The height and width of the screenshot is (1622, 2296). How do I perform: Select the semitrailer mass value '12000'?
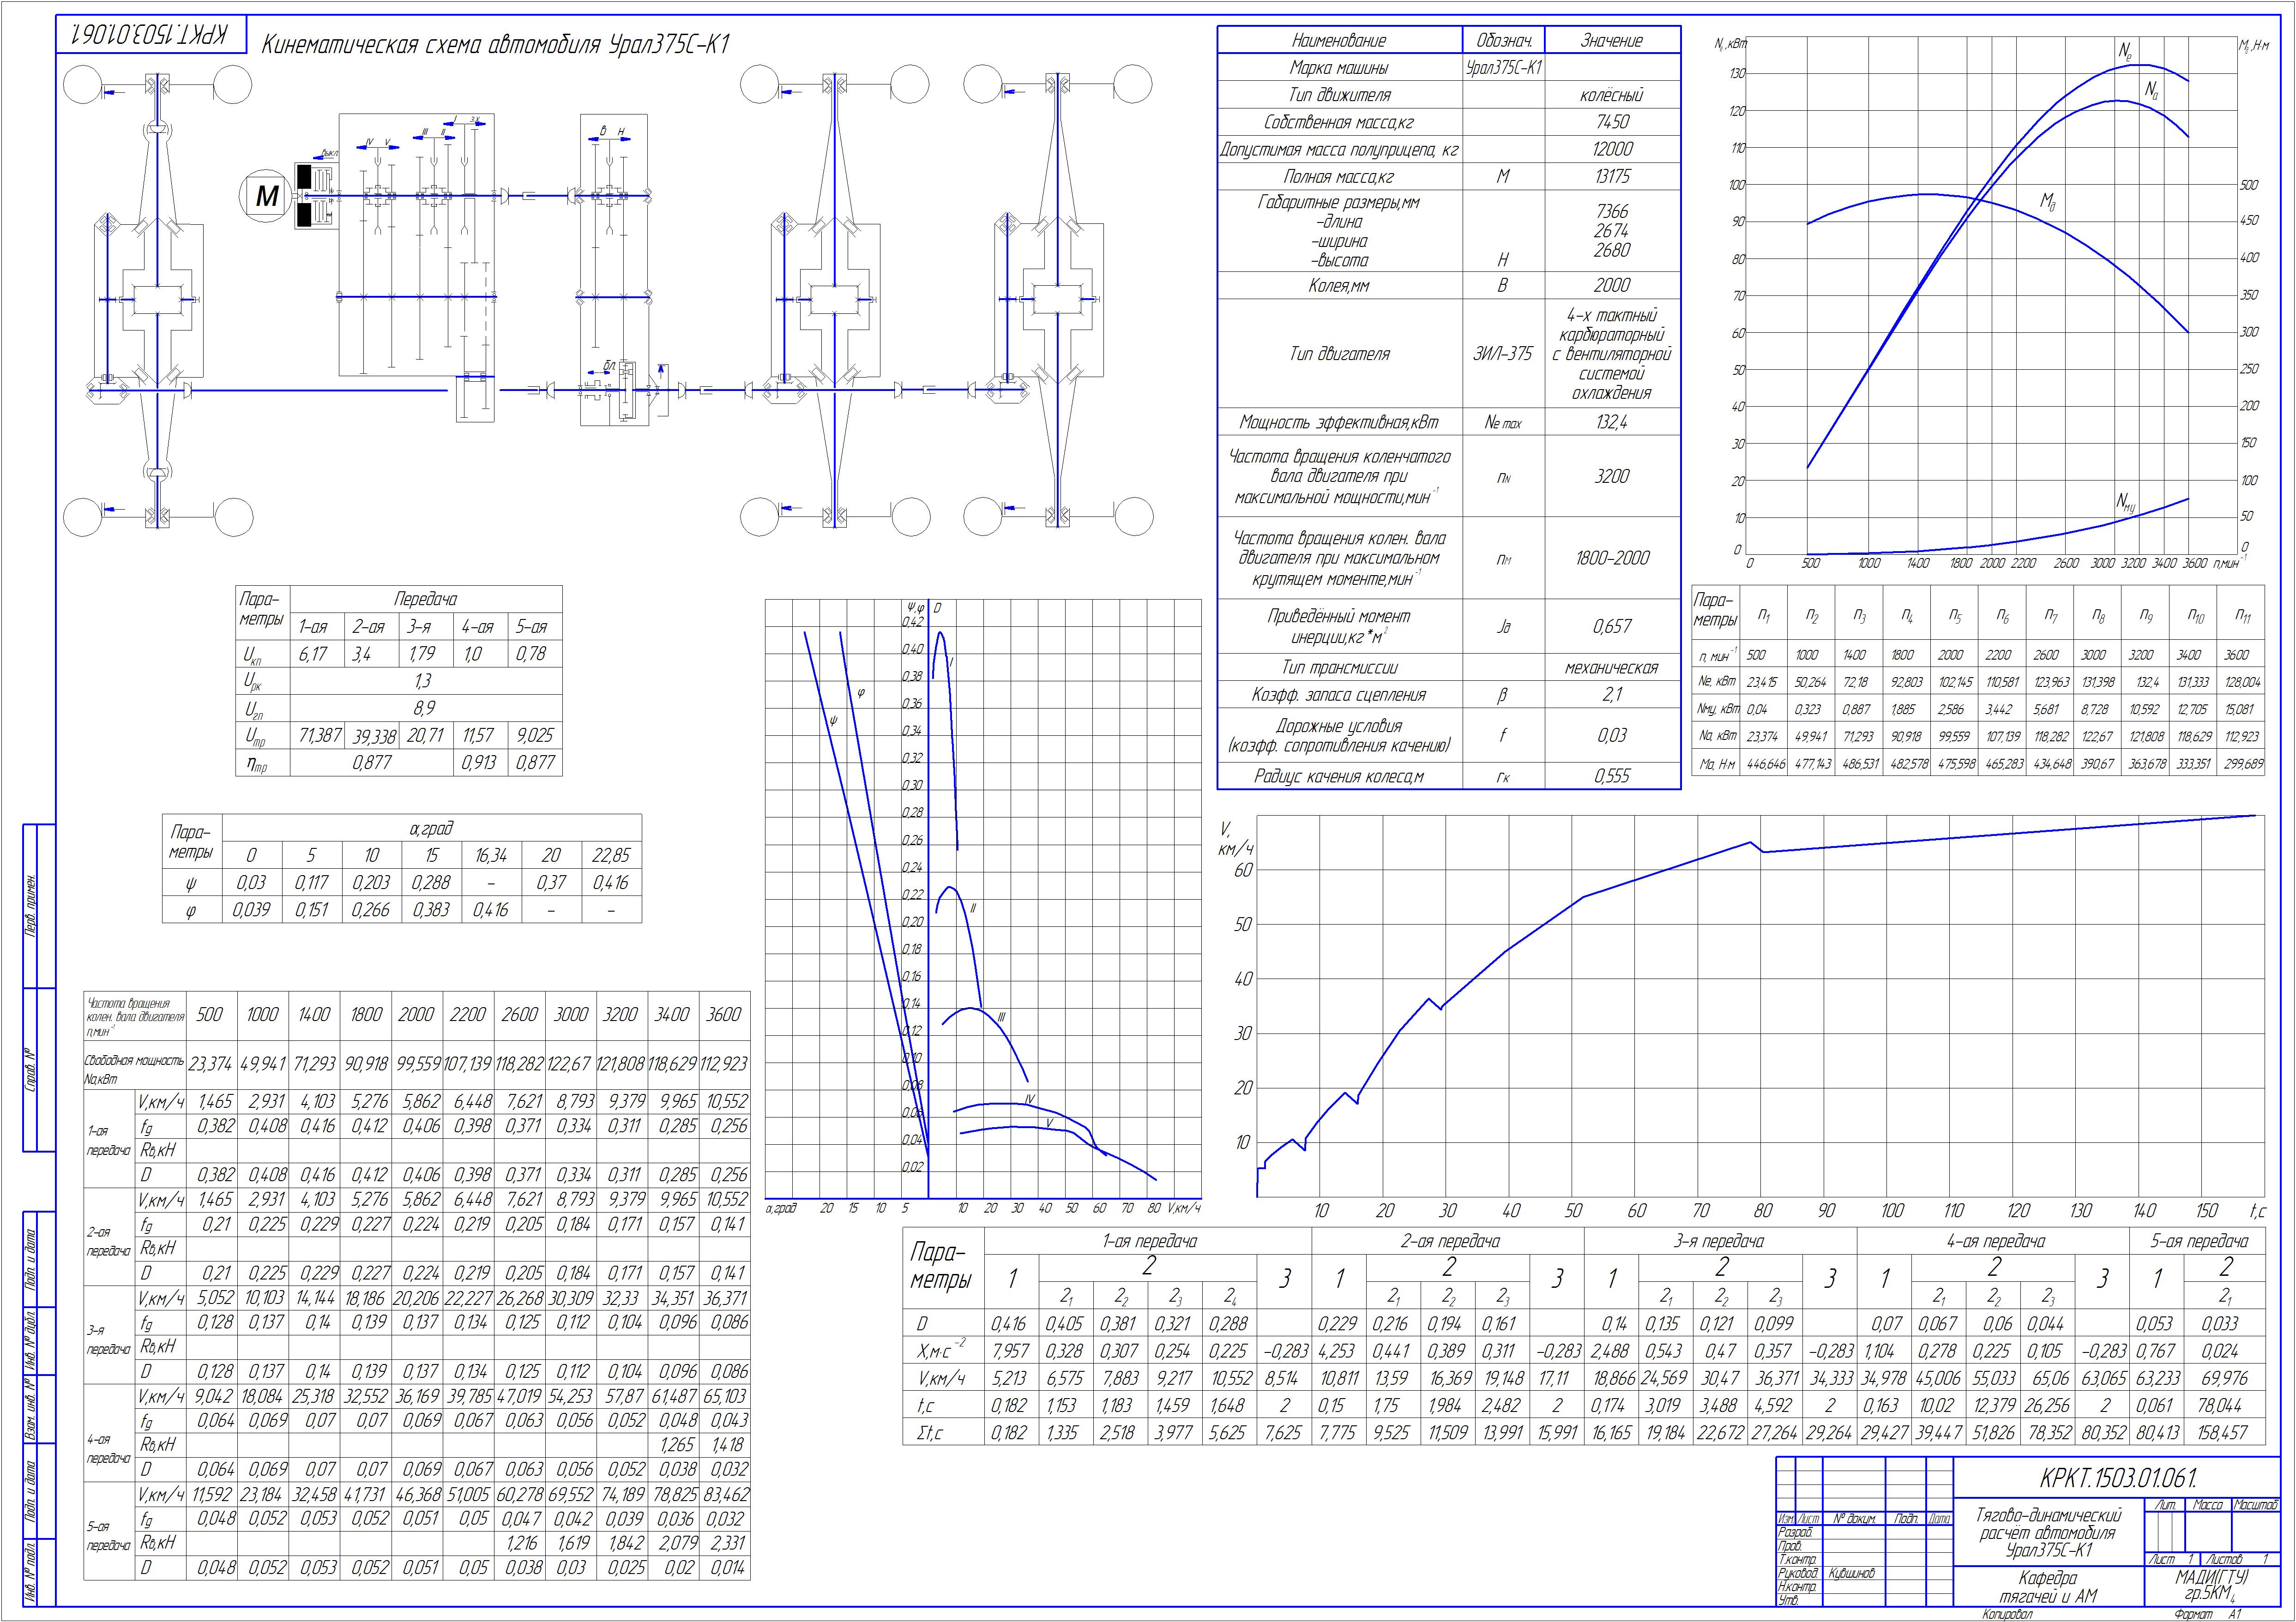click(x=1612, y=149)
